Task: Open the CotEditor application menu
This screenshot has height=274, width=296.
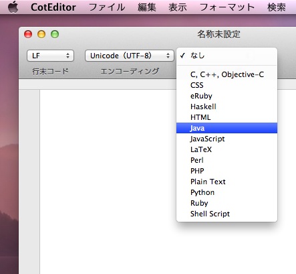Action: 53,7
